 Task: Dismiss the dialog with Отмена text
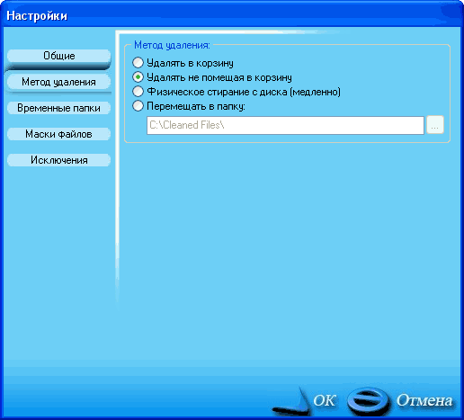click(424, 400)
